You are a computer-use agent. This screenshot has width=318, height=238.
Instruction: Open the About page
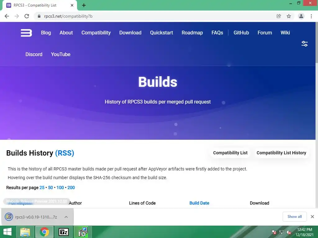click(x=66, y=33)
